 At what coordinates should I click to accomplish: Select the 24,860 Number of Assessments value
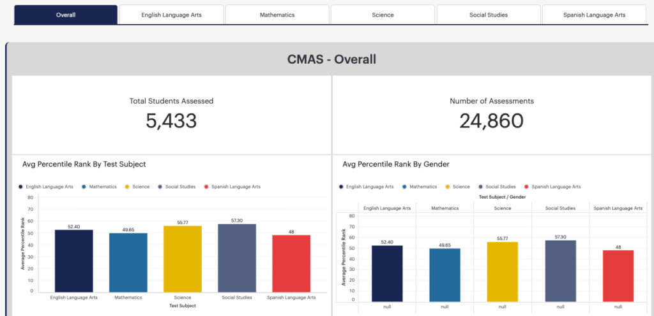[491, 121]
